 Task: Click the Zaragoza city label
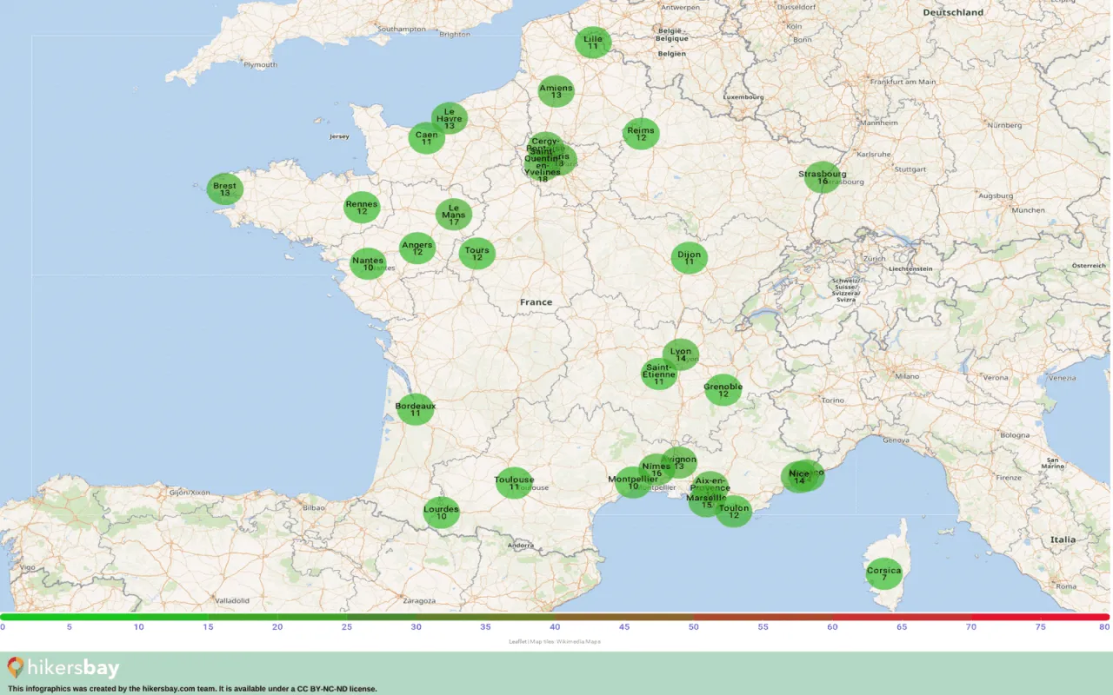coord(419,600)
